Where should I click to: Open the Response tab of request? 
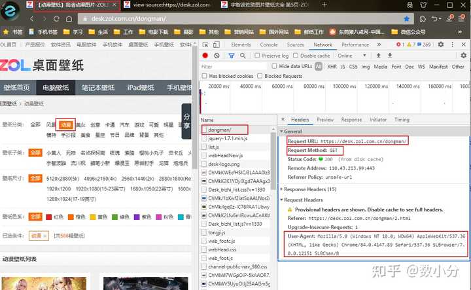pyautogui.click(x=351, y=120)
